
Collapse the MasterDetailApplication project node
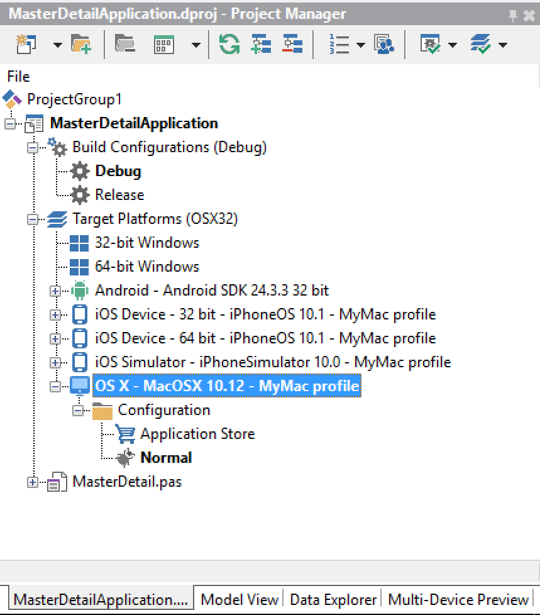coord(10,124)
